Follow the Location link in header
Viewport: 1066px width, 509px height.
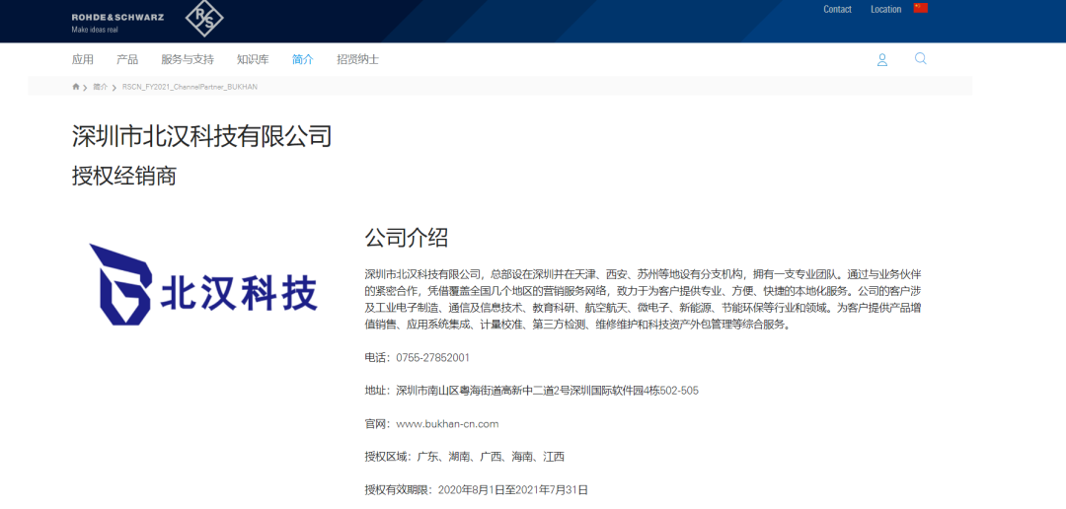tap(885, 10)
